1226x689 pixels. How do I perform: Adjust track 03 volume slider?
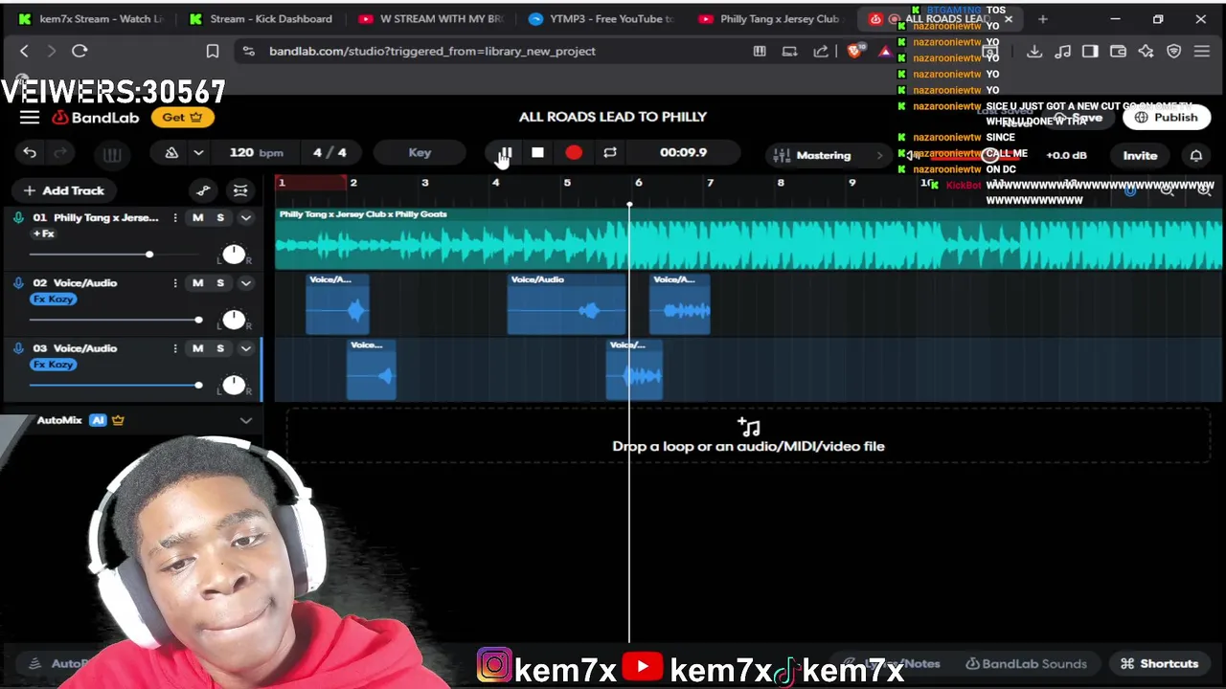click(x=115, y=385)
